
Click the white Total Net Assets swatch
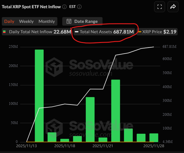click(x=77, y=32)
